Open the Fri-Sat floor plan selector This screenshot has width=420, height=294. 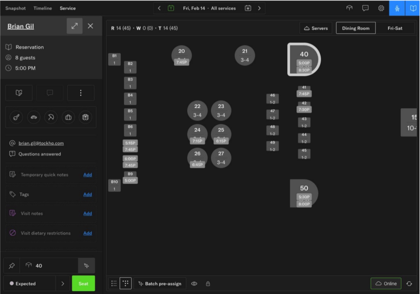(395, 28)
